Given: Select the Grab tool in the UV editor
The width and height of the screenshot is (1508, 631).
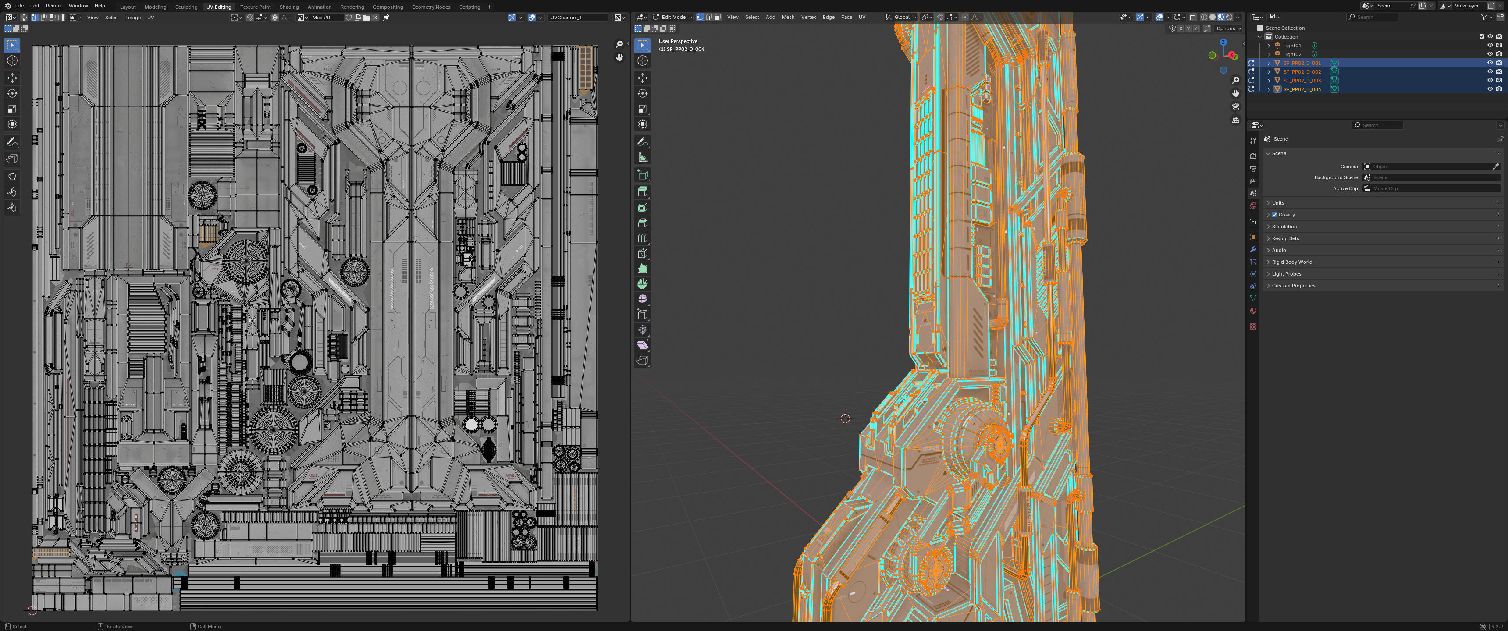Looking at the screenshot, I should pyautogui.click(x=12, y=177).
